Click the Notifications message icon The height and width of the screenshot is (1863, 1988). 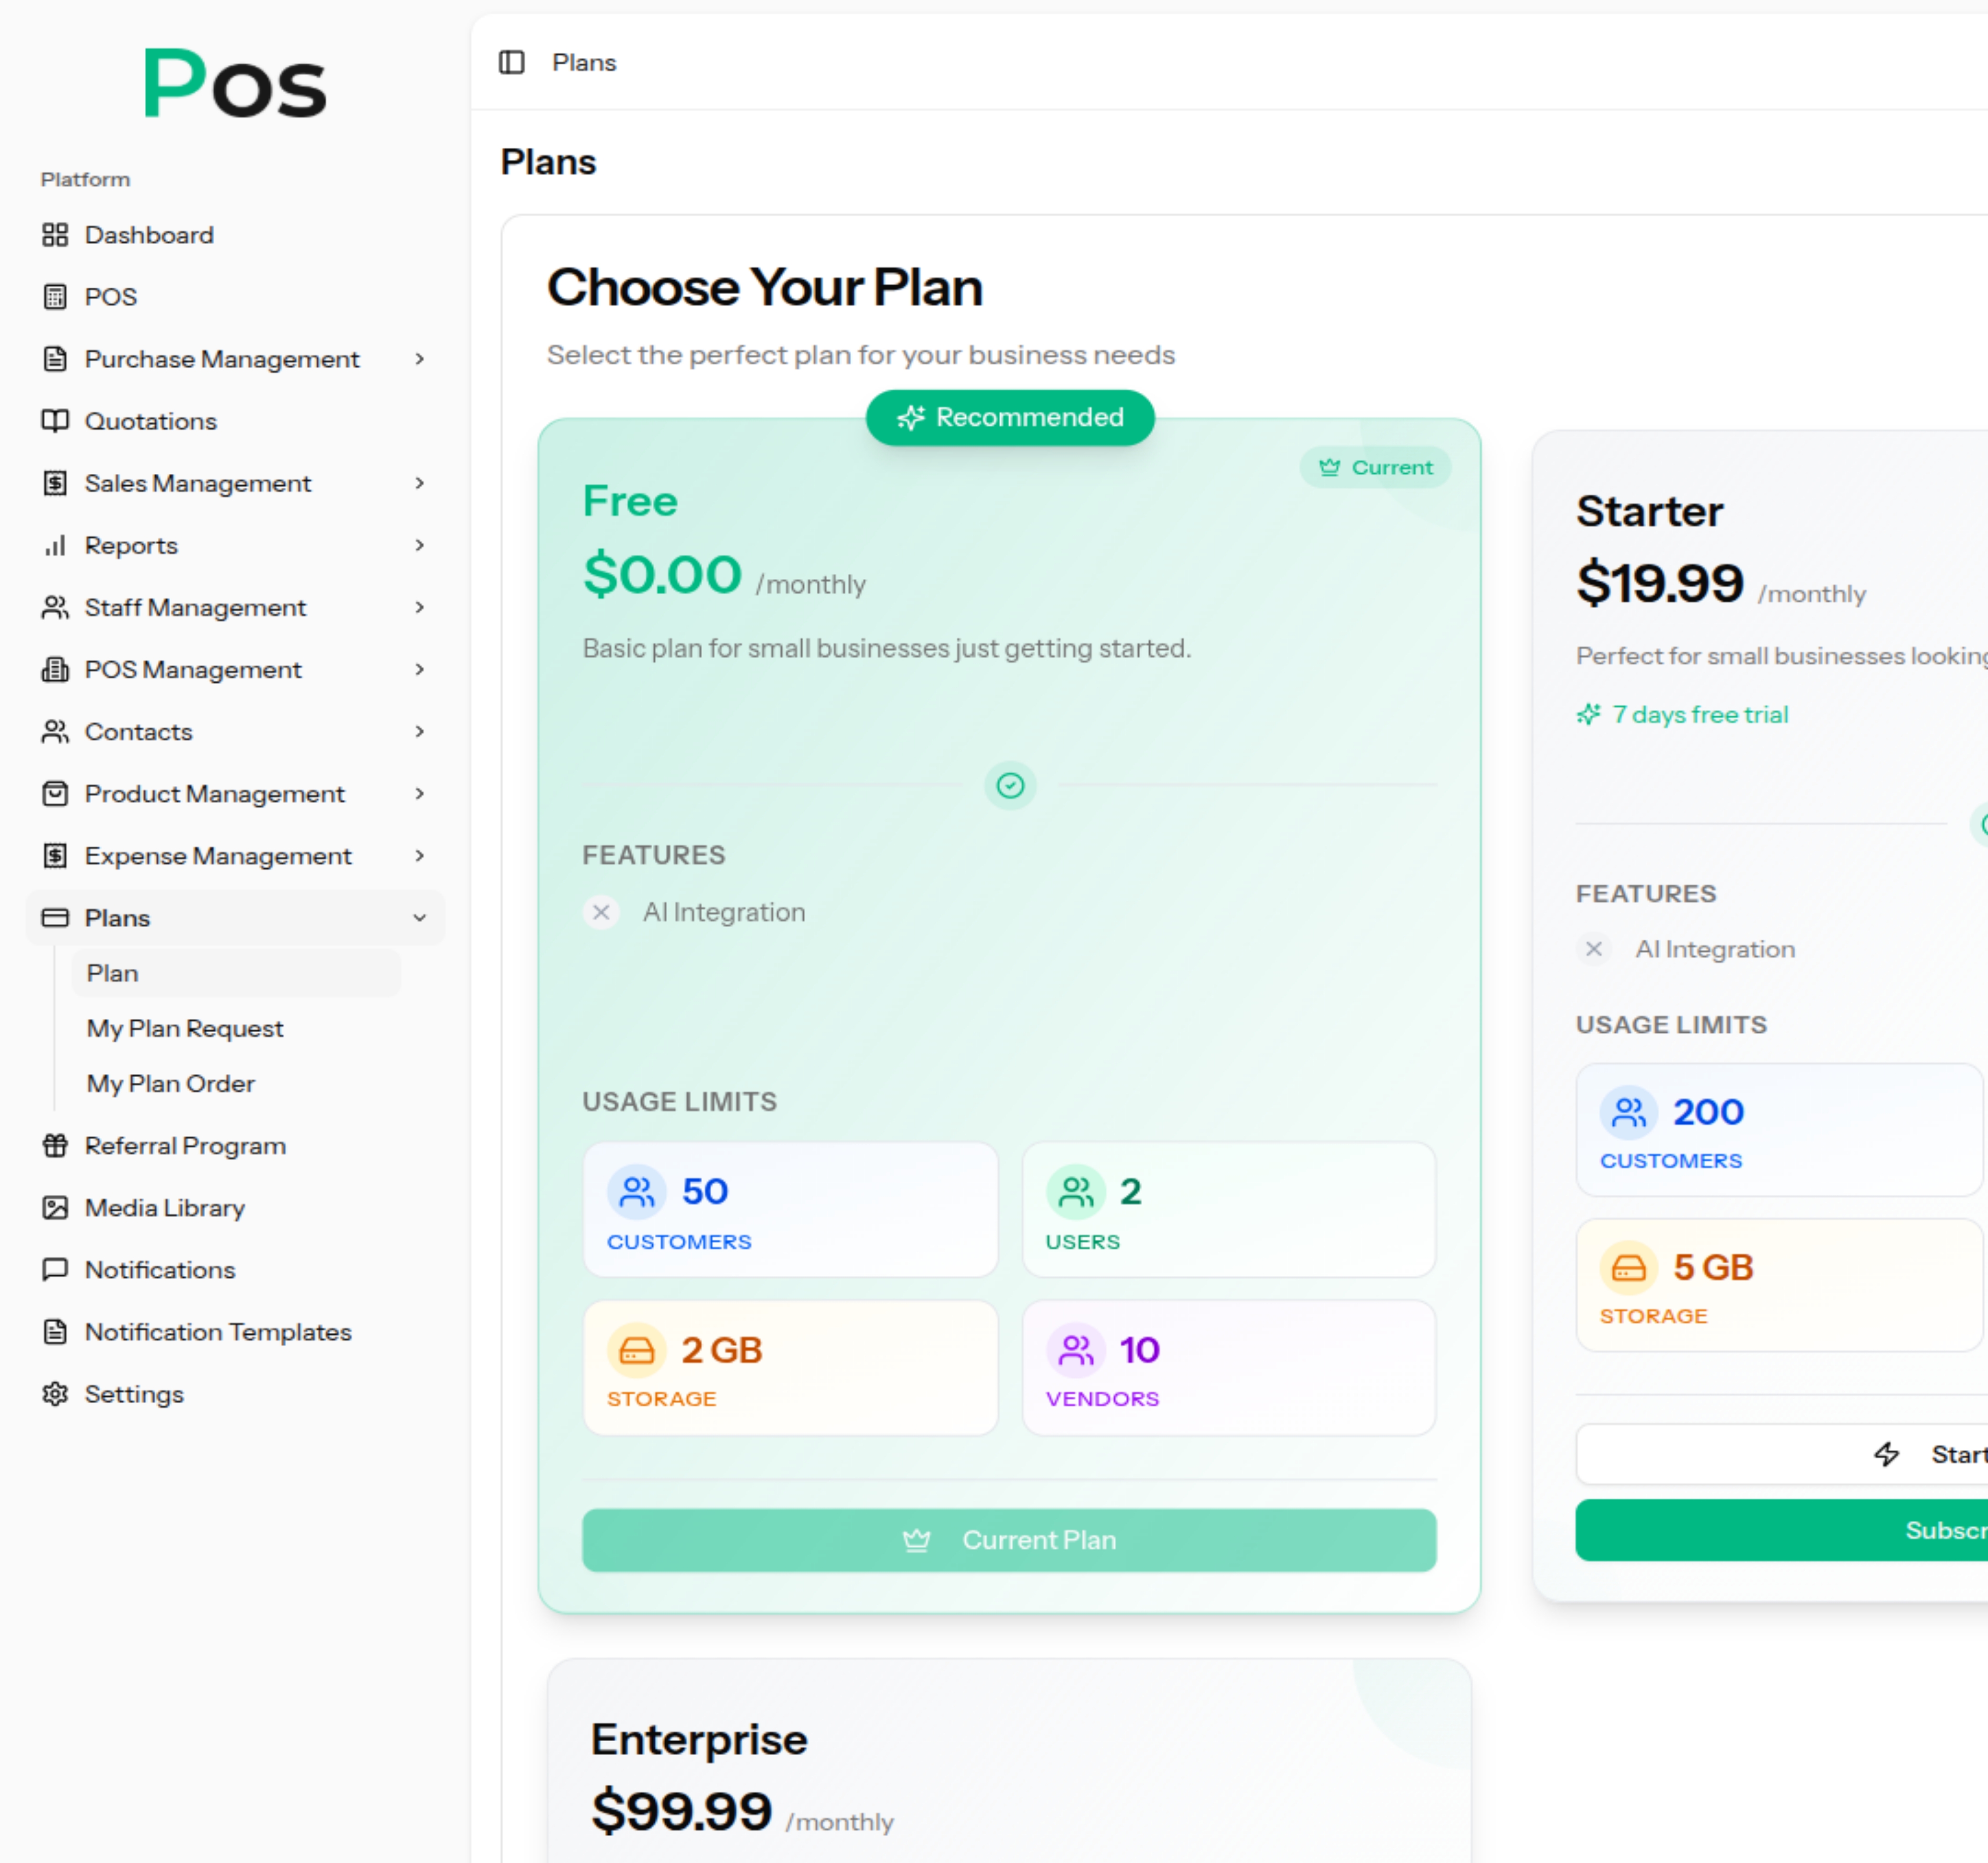point(55,1269)
